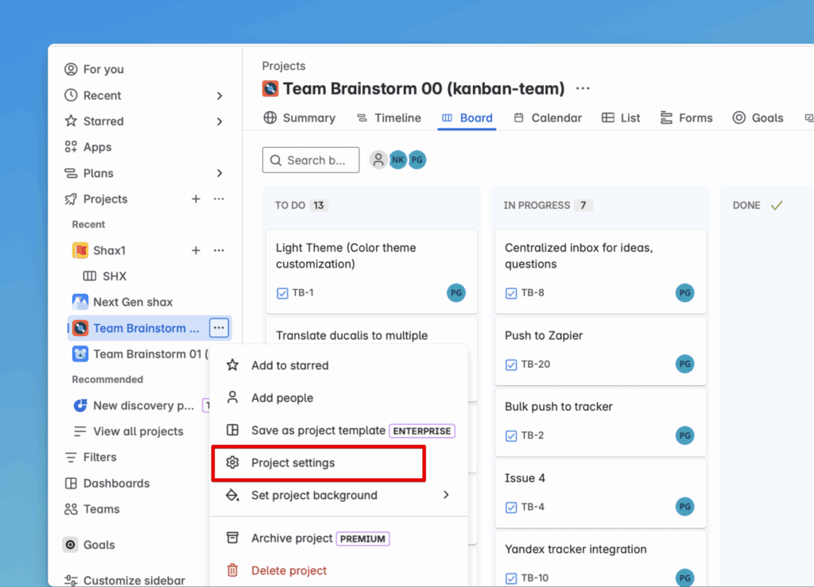The width and height of the screenshot is (814, 587).
Task: Click the trash icon for Delete project
Action: click(232, 570)
